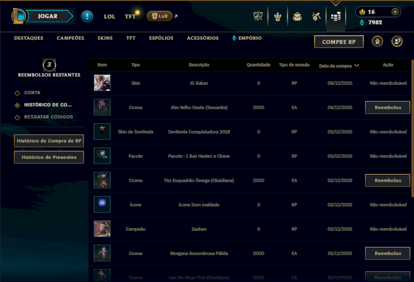Image resolution: width=414 pixels, height=282 pixels.
Task: Open the ACESSÓRIOS store tab
Action: click(203, 38)
